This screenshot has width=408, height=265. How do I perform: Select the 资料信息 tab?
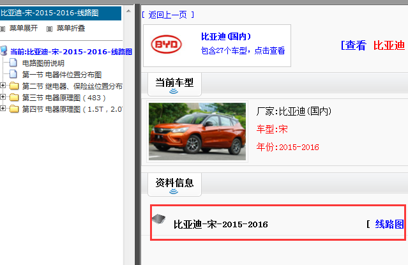[x=174, y=185]
